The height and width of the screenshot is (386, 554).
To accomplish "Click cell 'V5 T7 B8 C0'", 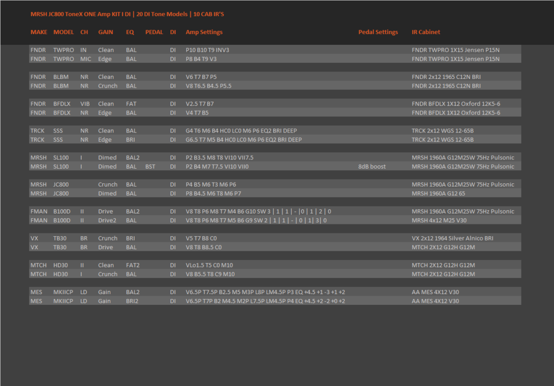I will 201,238.
